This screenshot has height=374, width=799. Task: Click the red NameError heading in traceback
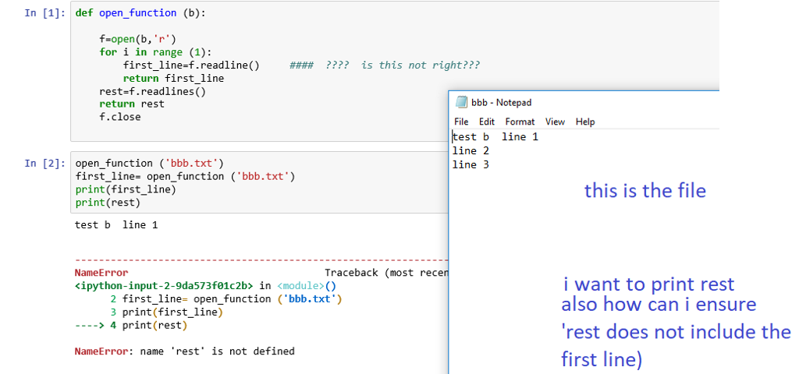coord(101,273)
